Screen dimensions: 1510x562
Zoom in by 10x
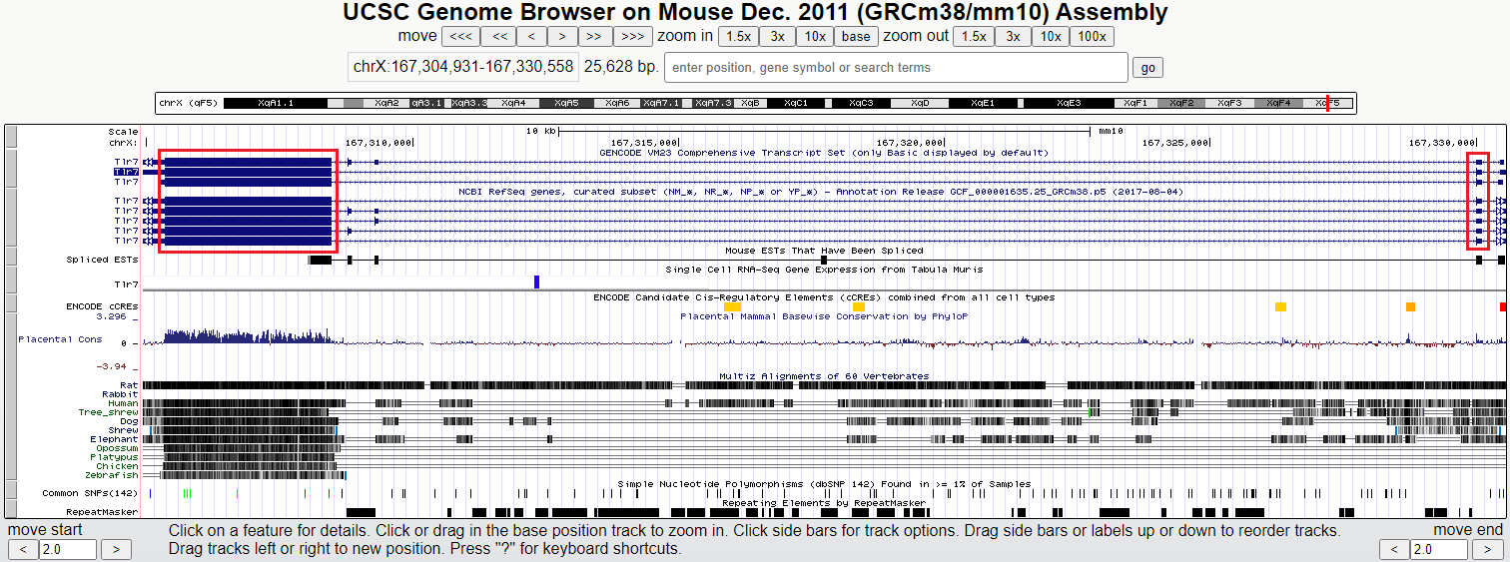click(x=816, y=37)
